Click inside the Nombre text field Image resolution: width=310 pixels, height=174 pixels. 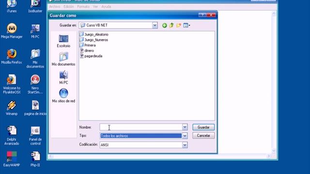tap(141, 127)
